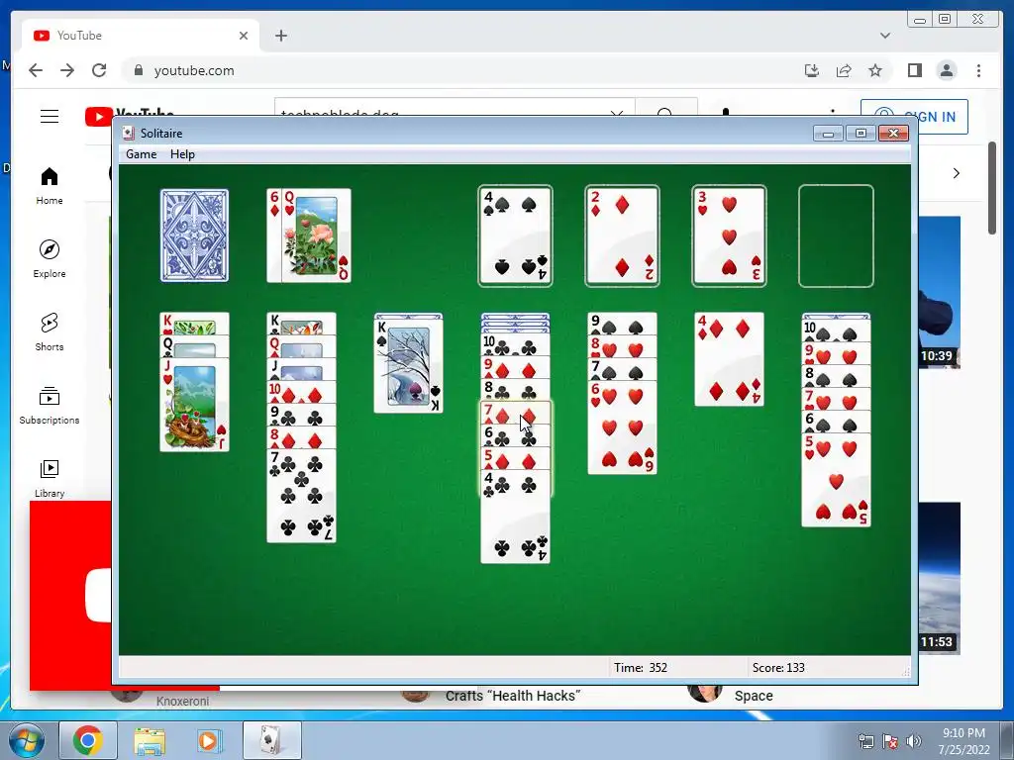
Task: Click the volume speaker tray icon
Action: coord(914,741)
